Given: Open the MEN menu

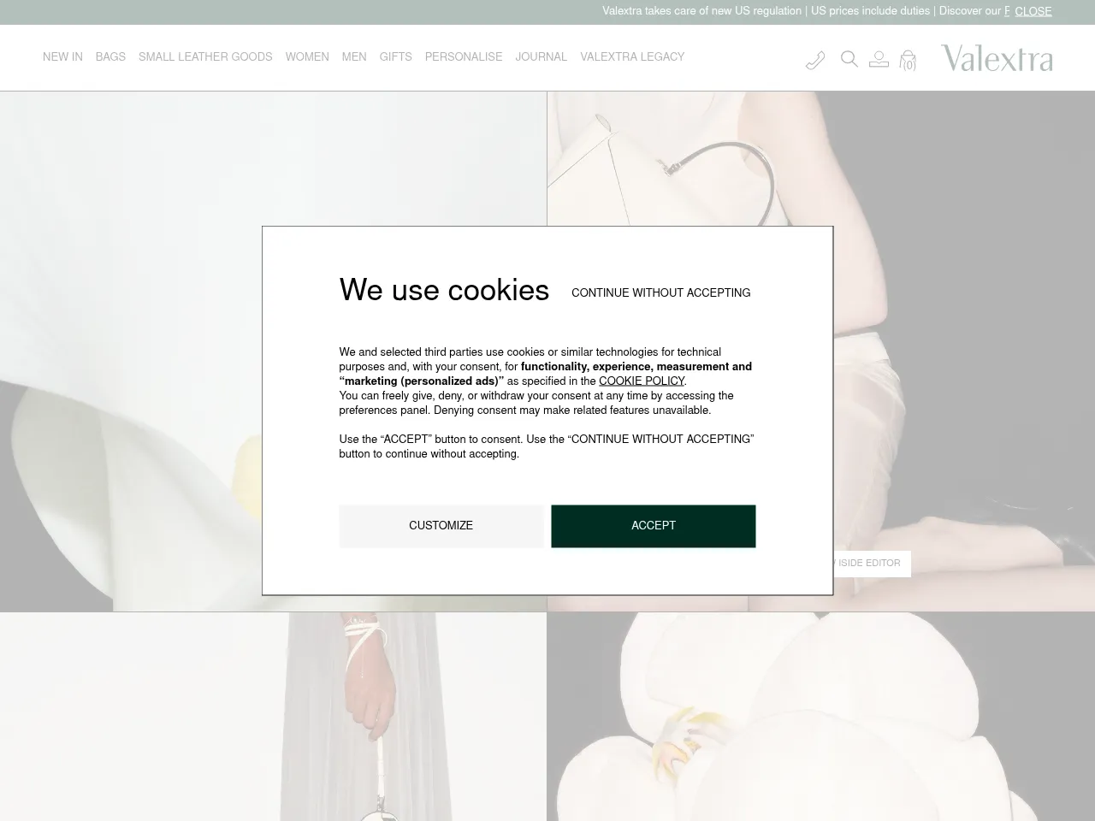Looking at the screenshot, I should tap(354, 57).
